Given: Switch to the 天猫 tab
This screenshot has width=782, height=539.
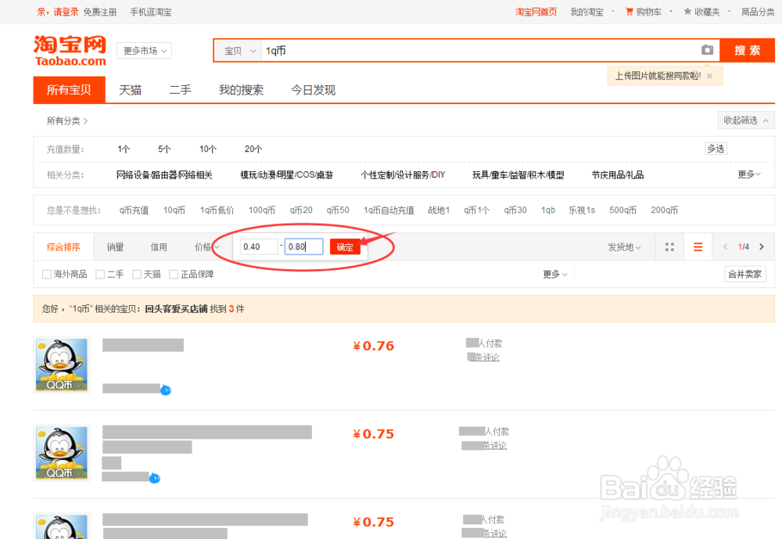Looking at the screenshot, I should pyautogui.click(x=130, y=90).
